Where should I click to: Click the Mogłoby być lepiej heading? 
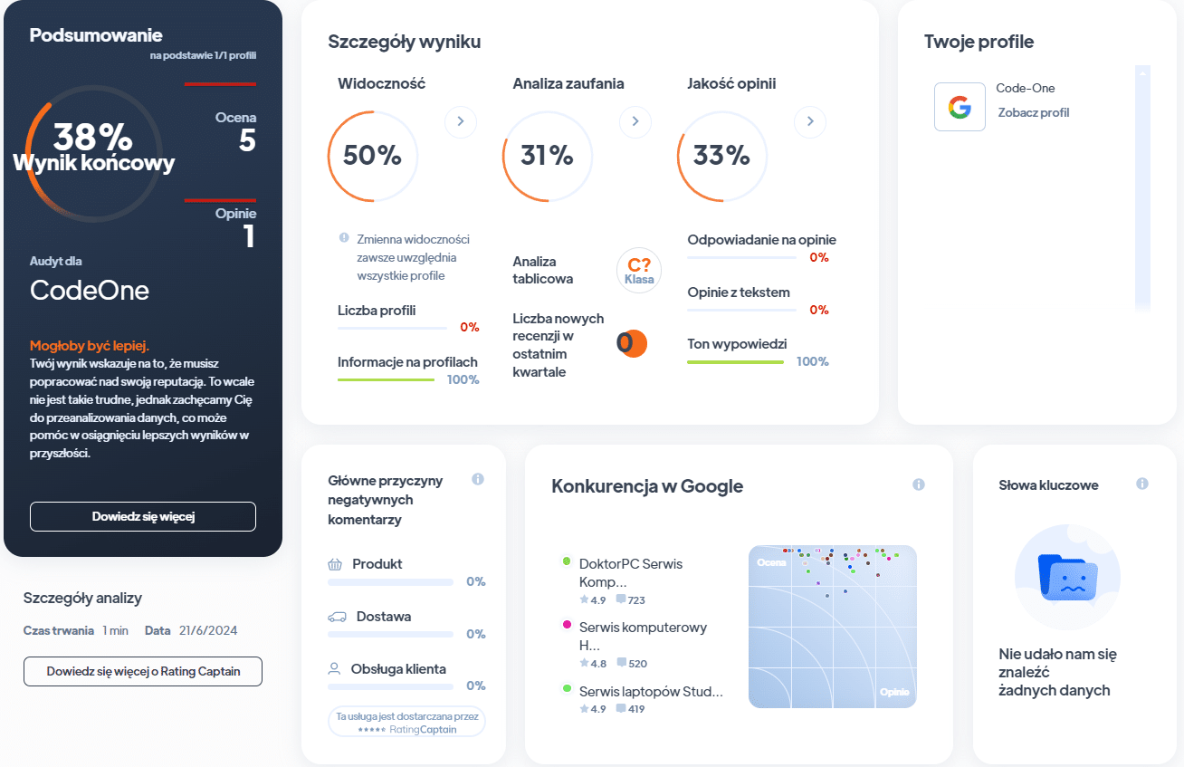pyautogui.click(x=90, y=346)
